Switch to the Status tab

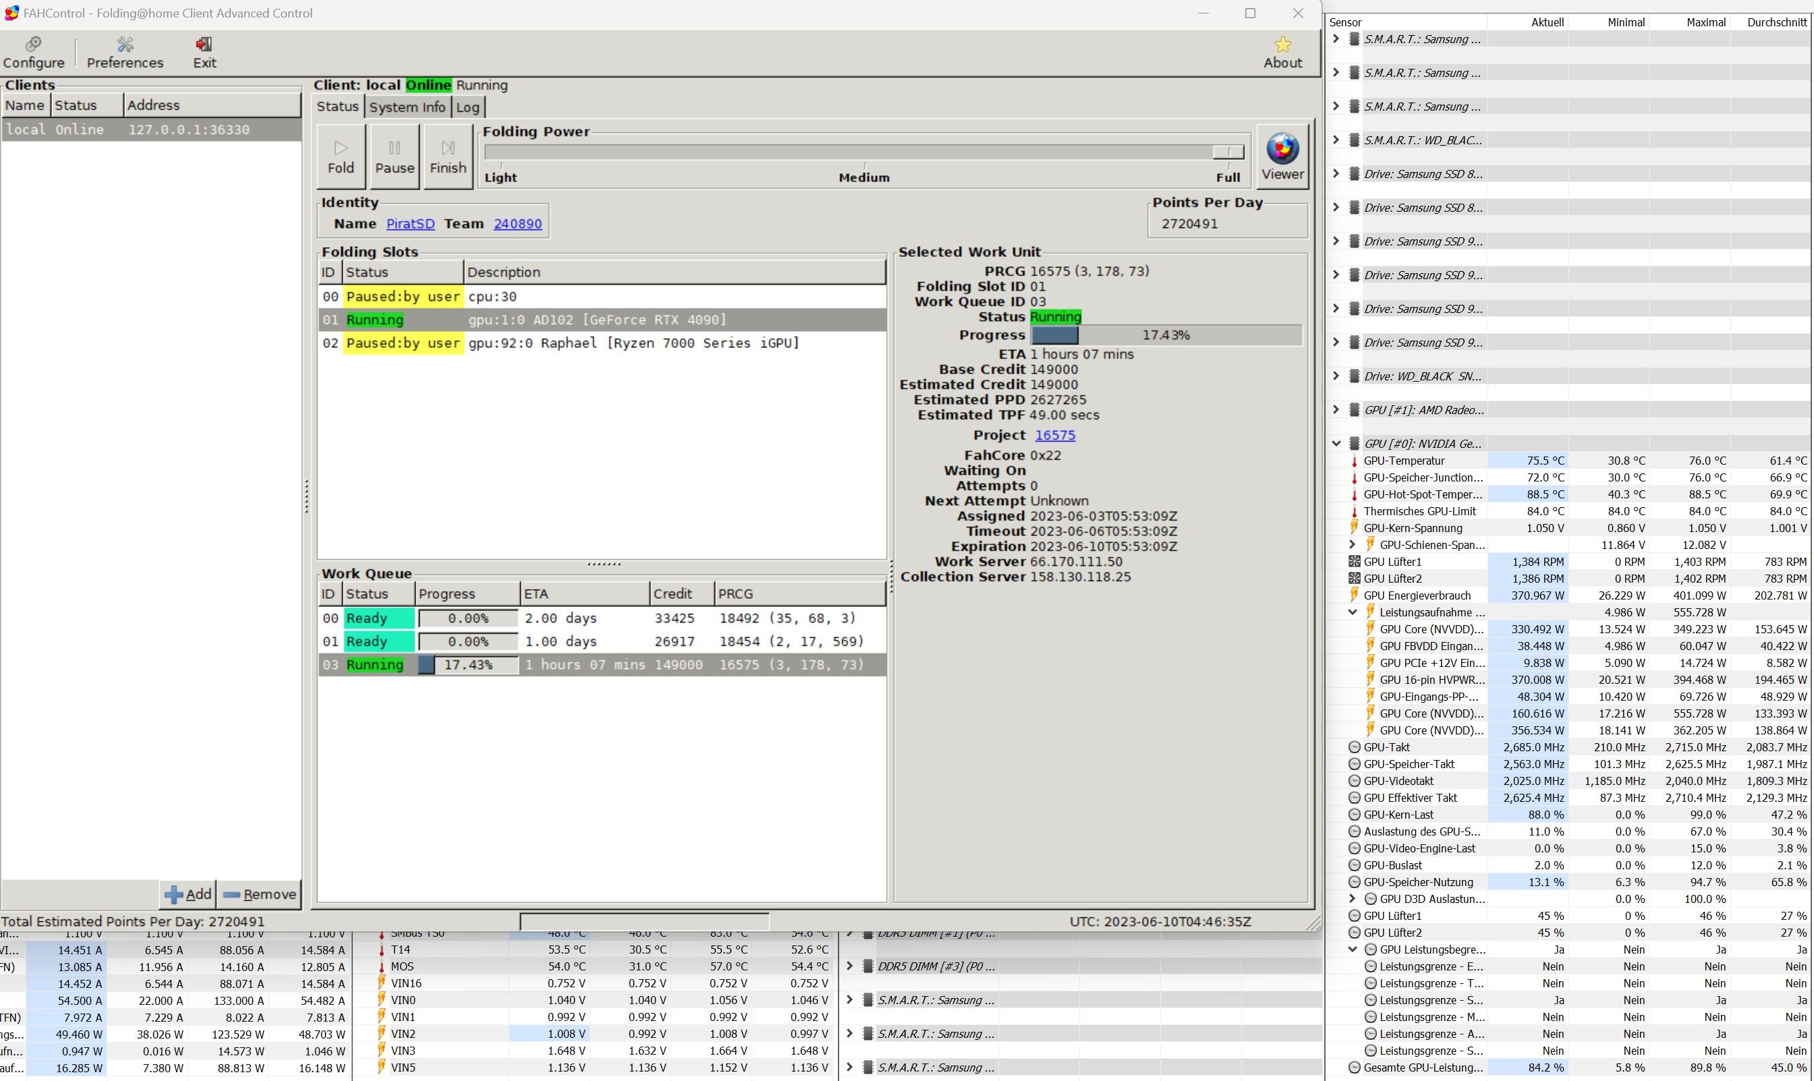click(337, 107)
